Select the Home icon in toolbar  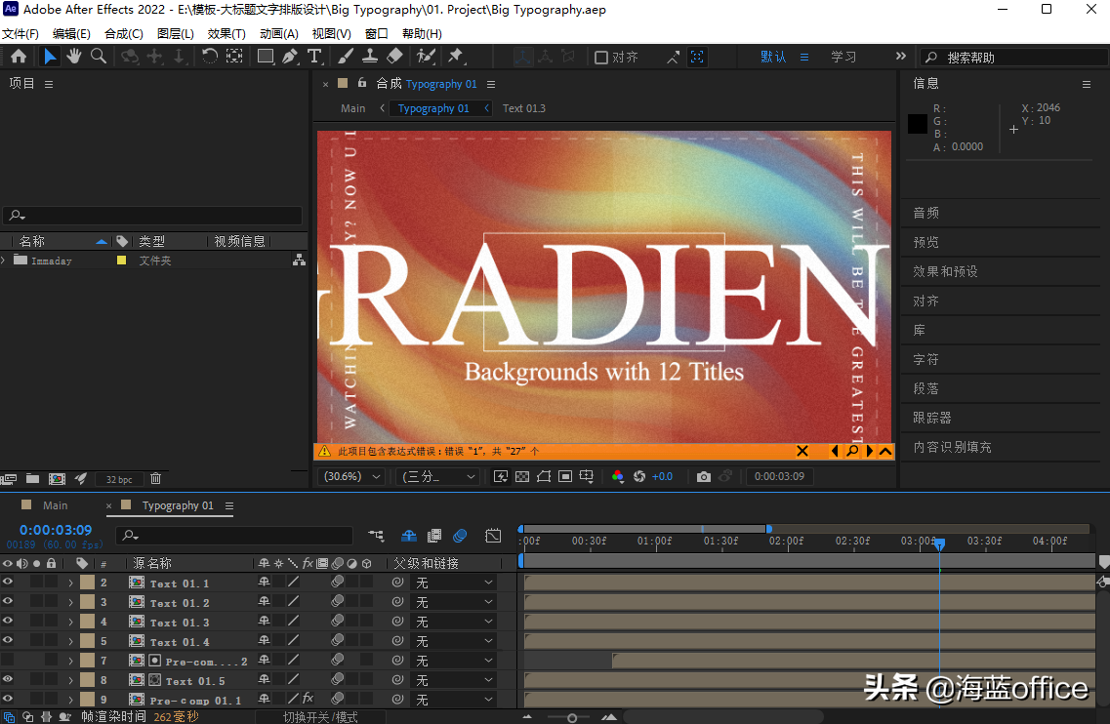pos(19,57)
